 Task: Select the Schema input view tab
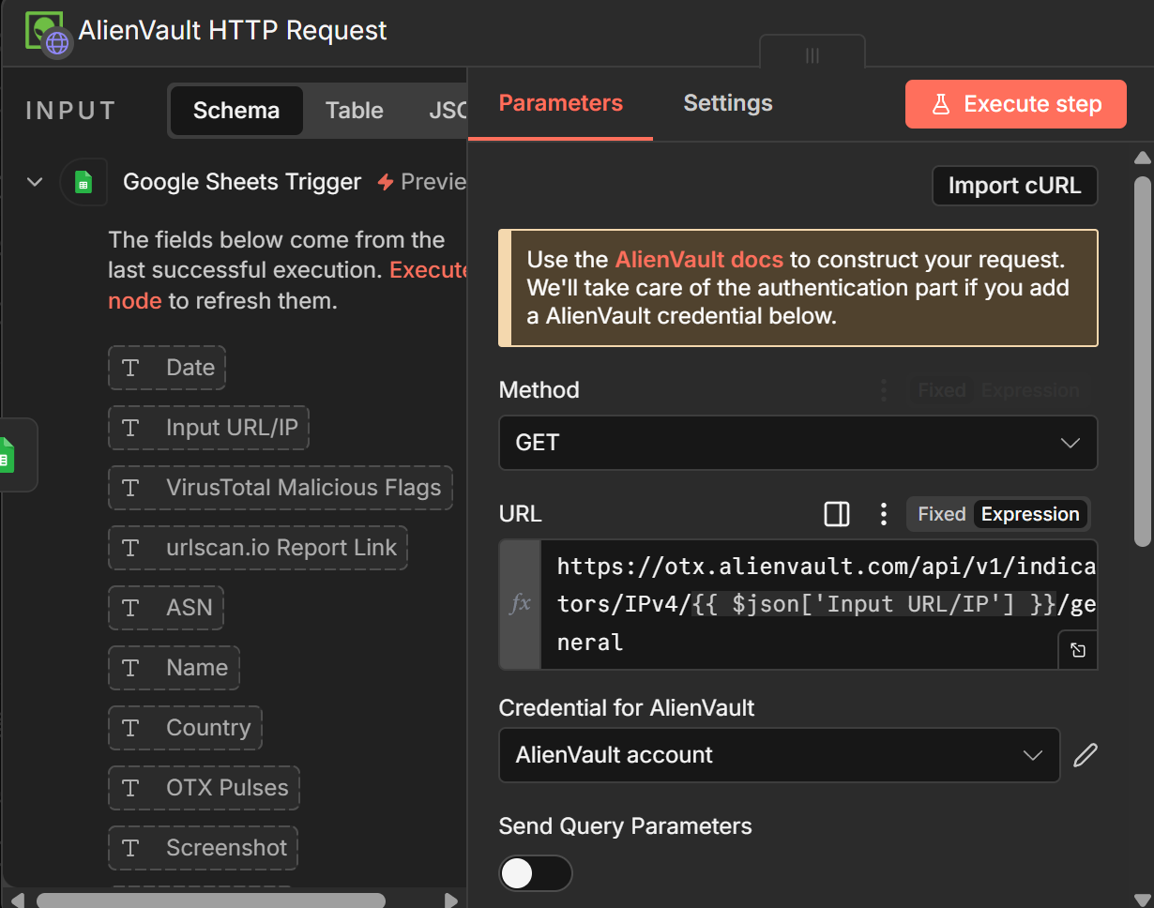click(236, 111)
